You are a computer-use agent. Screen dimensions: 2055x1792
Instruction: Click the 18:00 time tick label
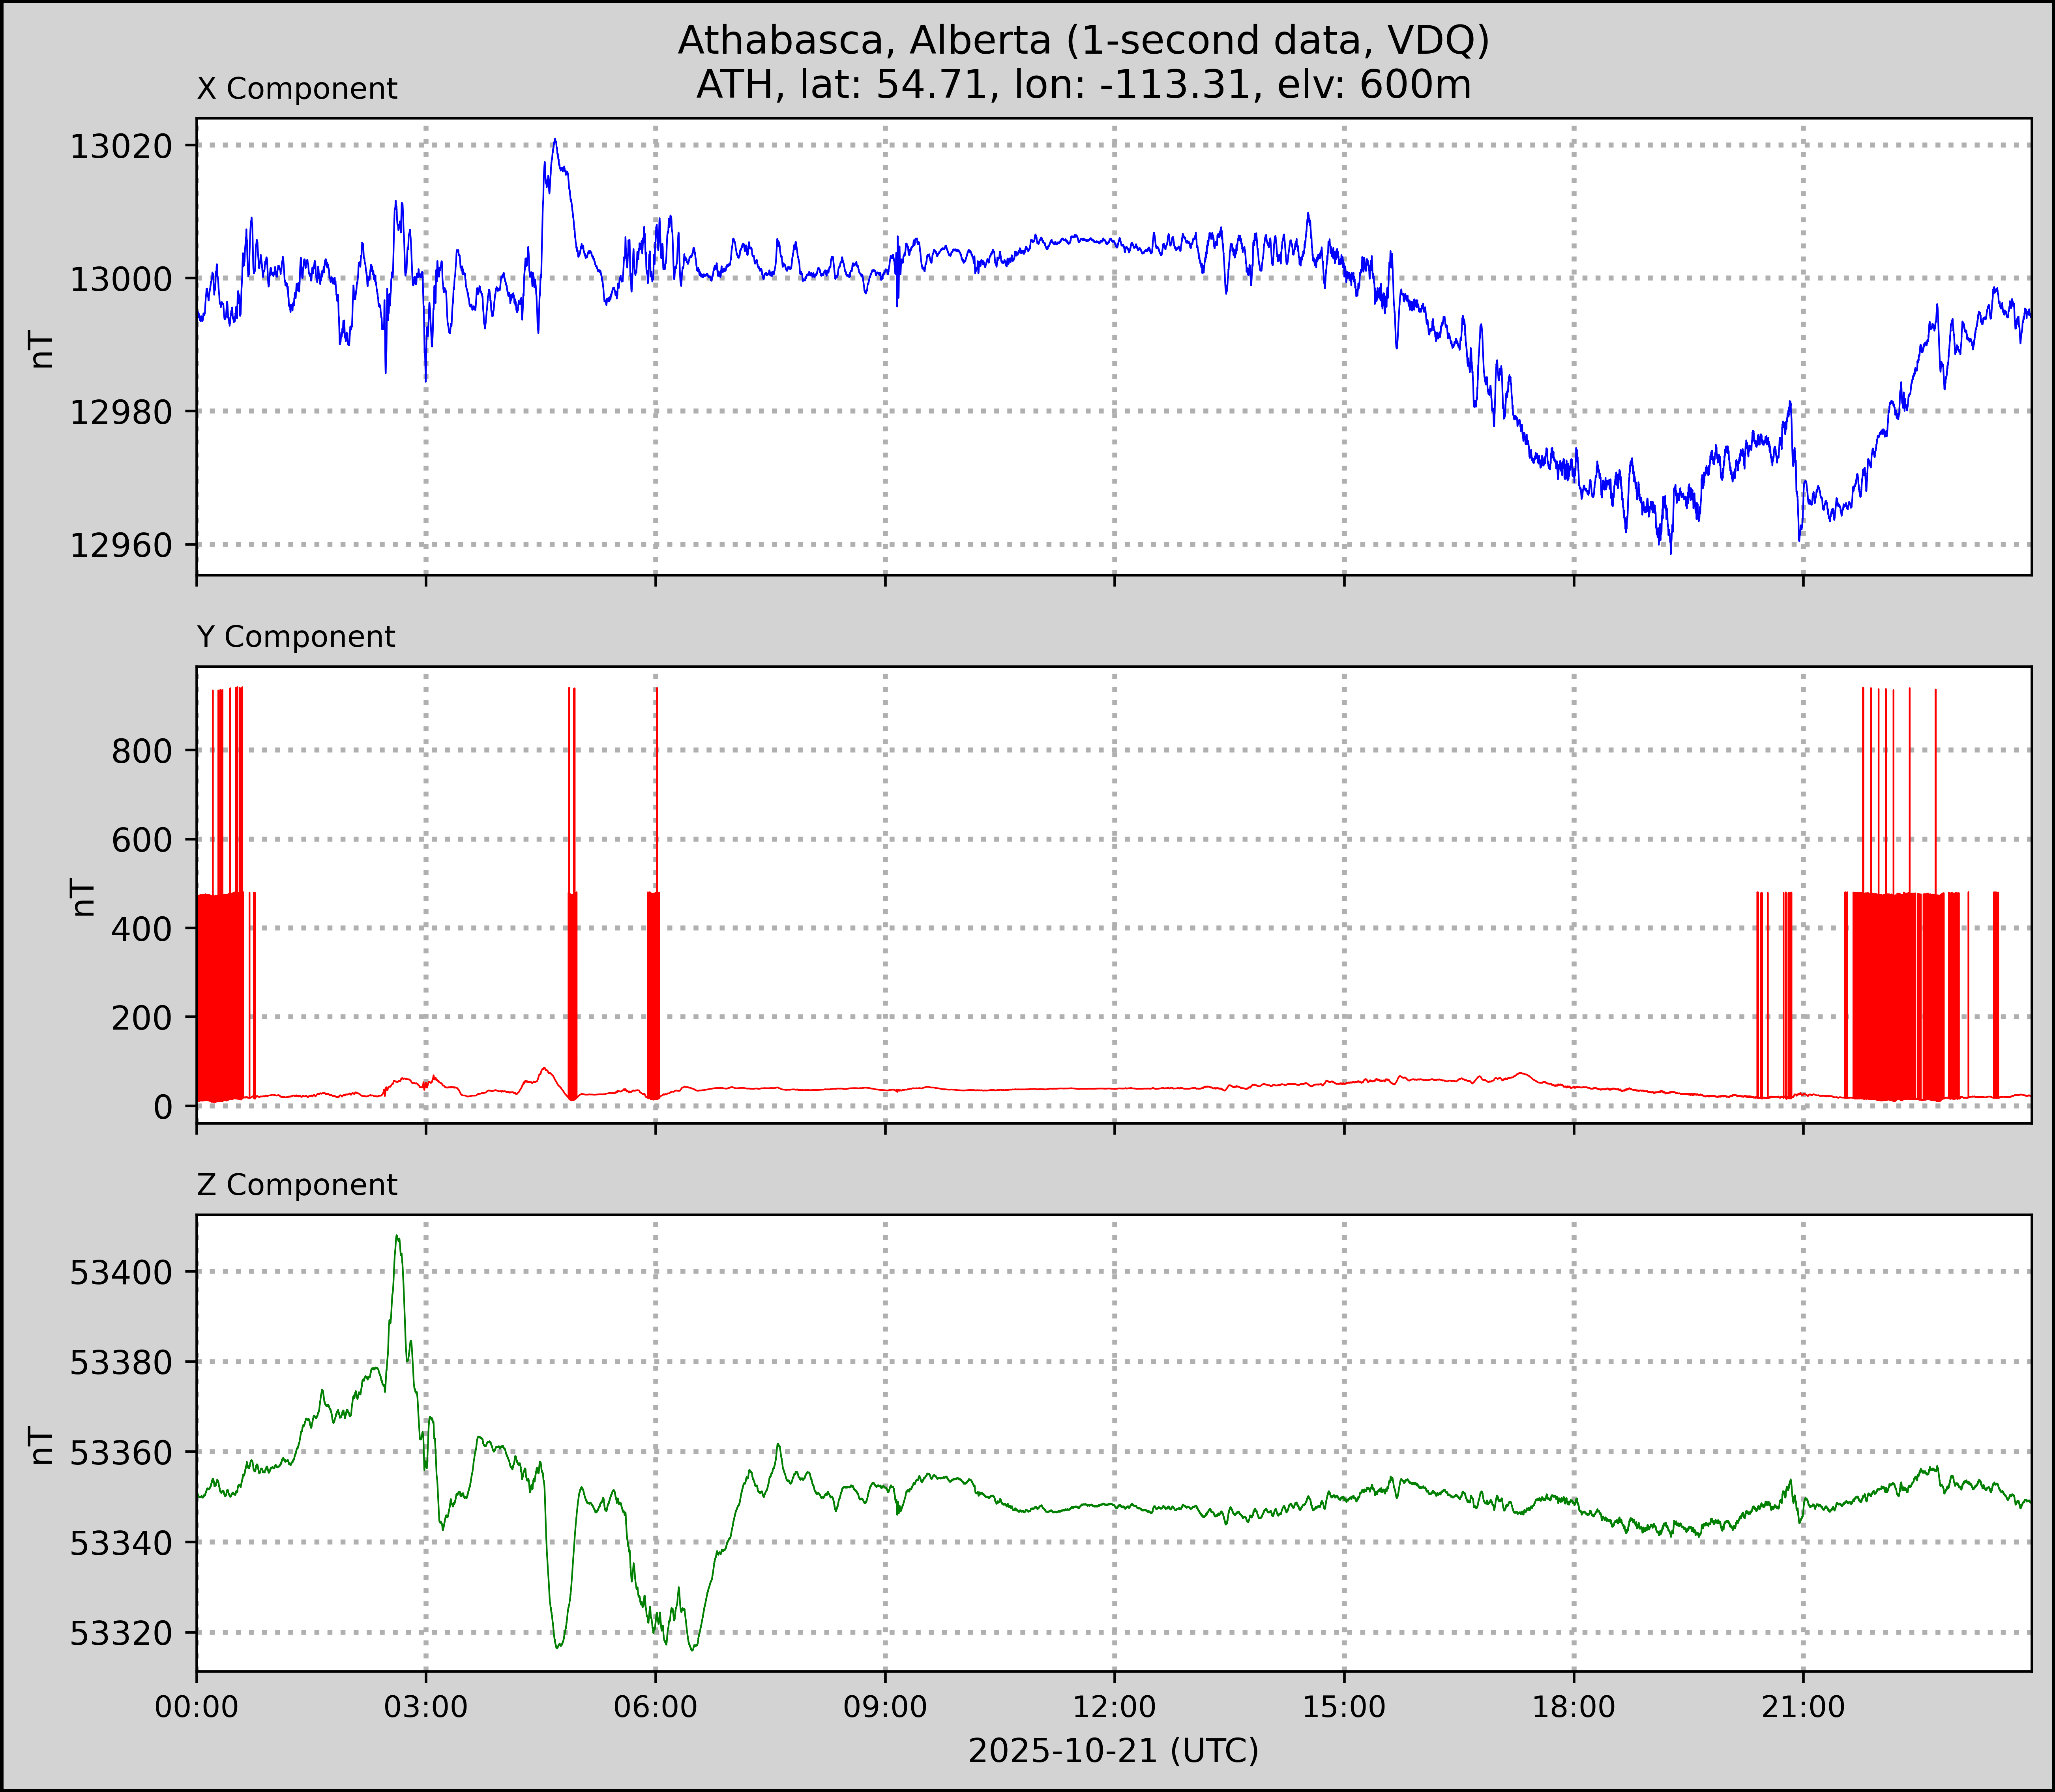tap(1574, 1707)
